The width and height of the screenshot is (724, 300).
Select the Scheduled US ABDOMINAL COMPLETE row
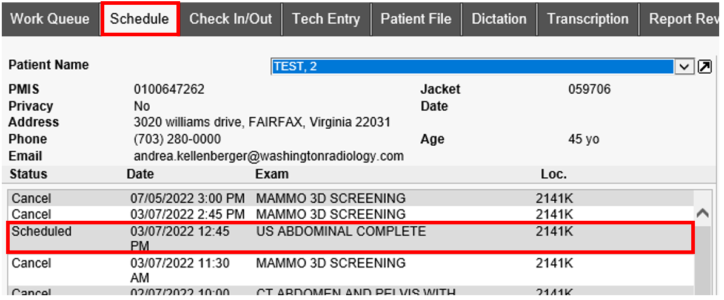tap(340, 237)
